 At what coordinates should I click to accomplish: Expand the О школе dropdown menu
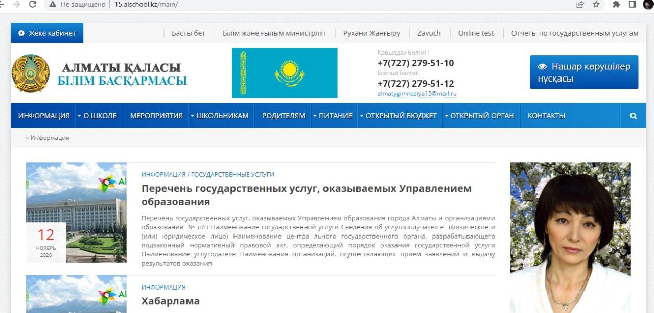click(x=98, y=116)
